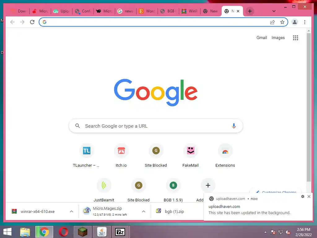Switch to the Word tab with E icon
Image resolution: width=317 pixels, height=238 pixels.
coord(147,11)
